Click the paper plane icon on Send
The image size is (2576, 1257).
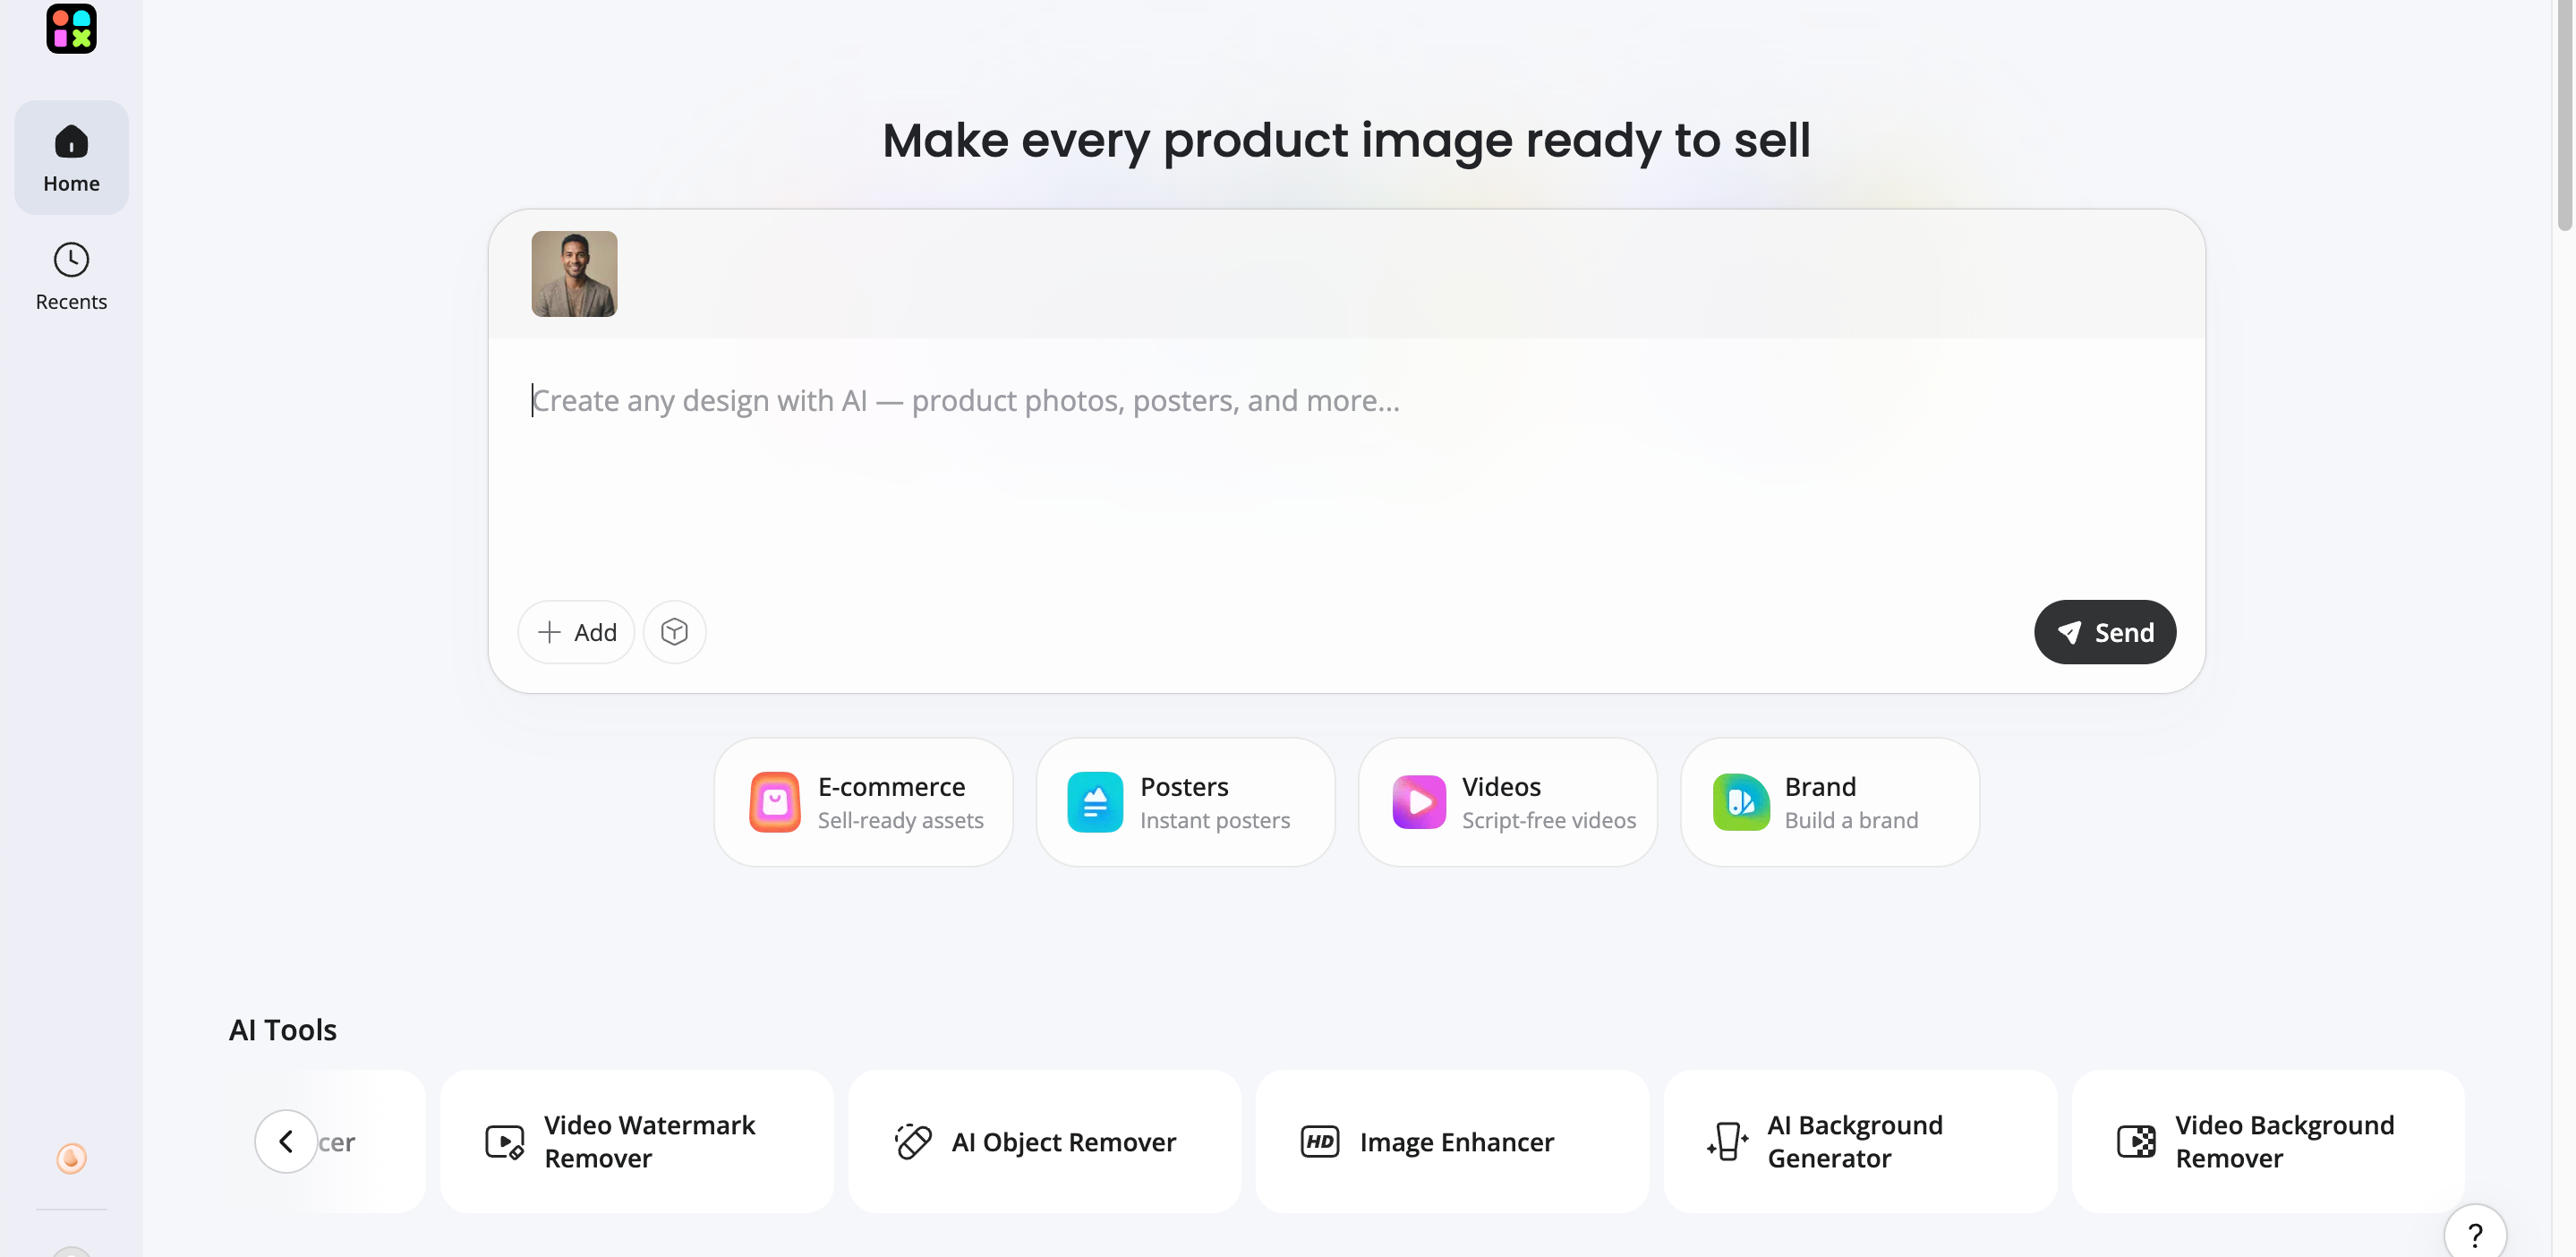[2069, 633]
